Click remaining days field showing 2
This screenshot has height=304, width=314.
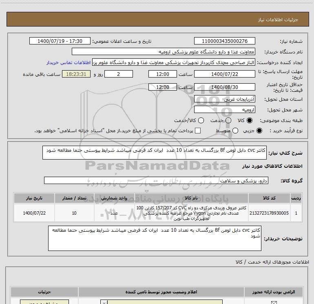[119, 74]
